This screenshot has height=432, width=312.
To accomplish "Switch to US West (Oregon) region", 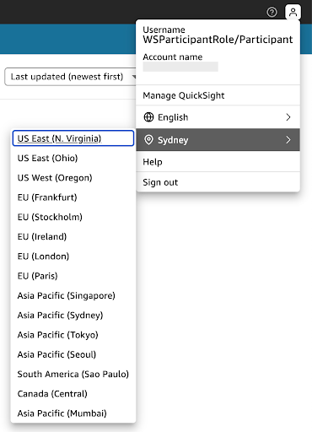I will pyautogui.click(x=73, y=178).
